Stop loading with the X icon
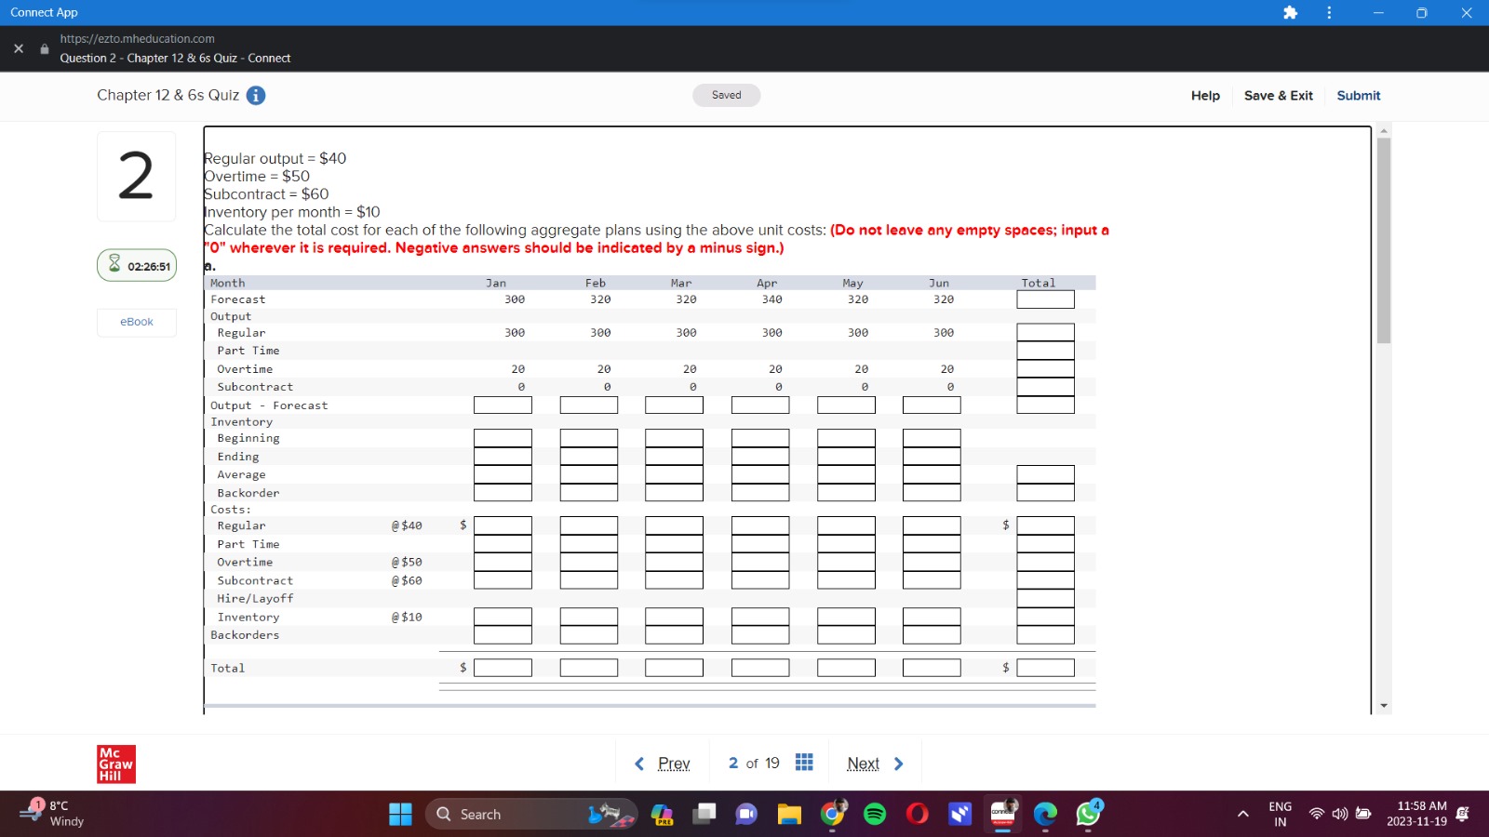The height and width of the screenshot is (837, 1489). [x=19, y=48]
